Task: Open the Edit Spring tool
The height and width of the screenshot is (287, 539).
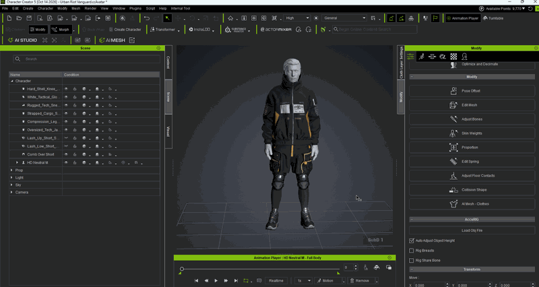Action: click(472, 161)
